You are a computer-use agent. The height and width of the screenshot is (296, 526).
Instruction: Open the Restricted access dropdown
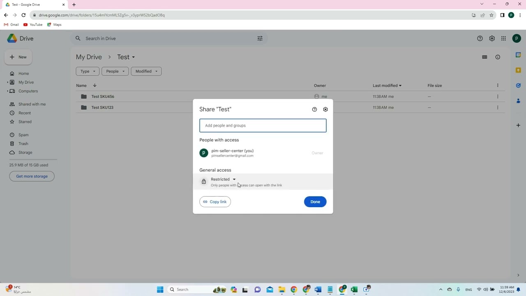point(224,179)
